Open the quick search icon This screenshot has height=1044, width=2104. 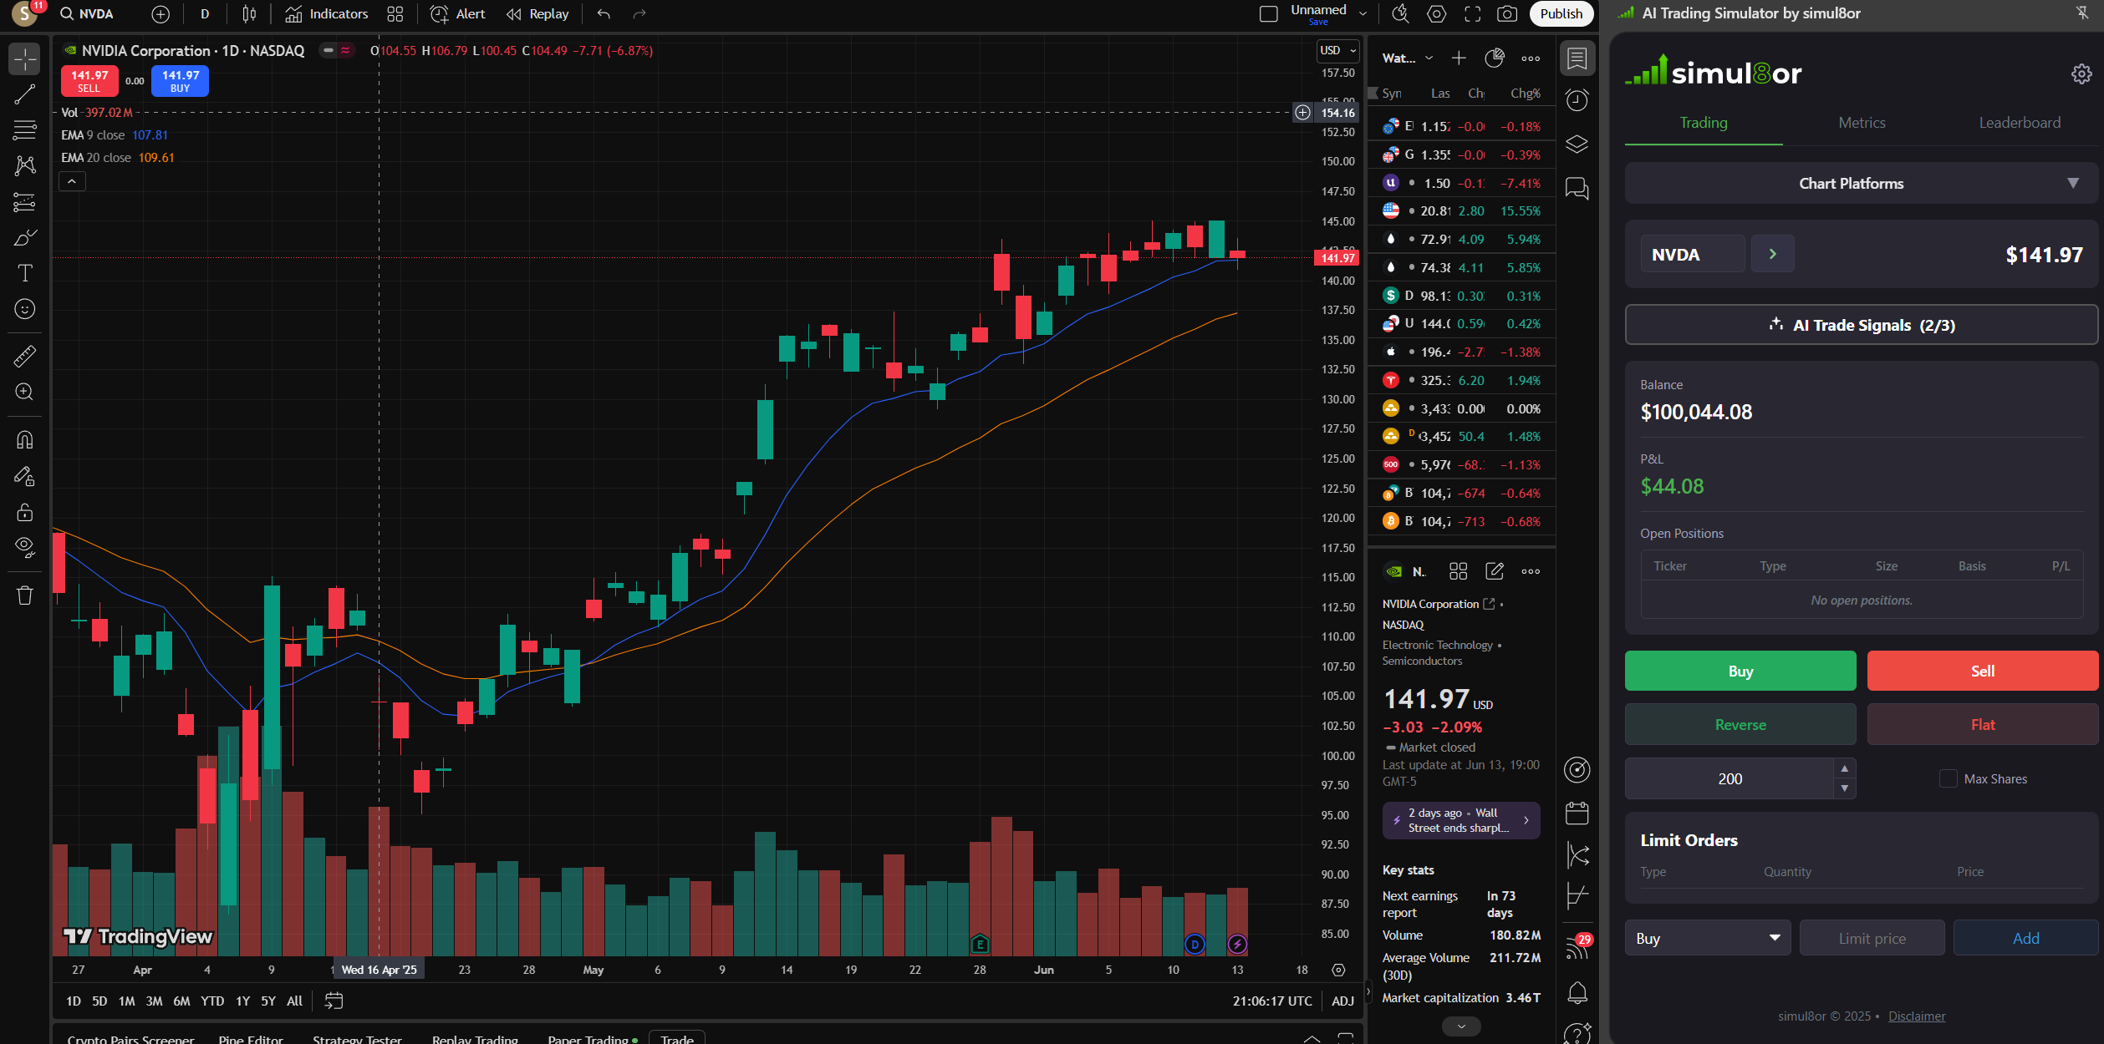click(1400, 14)
